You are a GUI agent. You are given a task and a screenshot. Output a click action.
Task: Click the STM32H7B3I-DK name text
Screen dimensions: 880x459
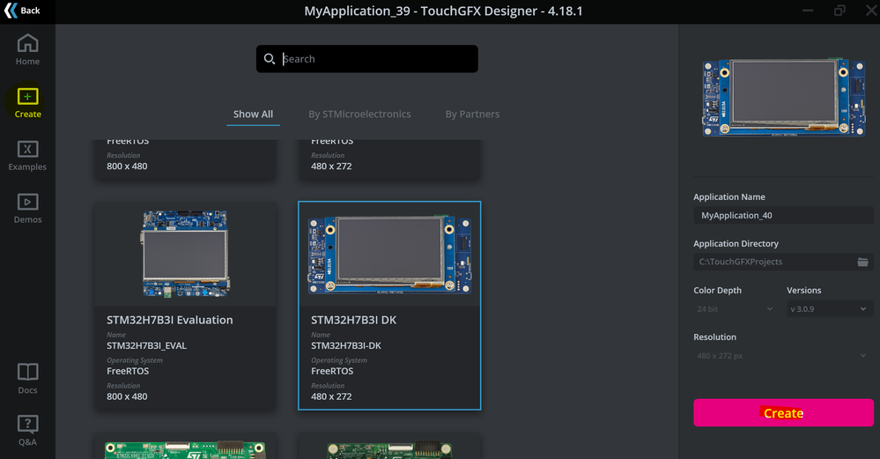click(x=345, y=345)
